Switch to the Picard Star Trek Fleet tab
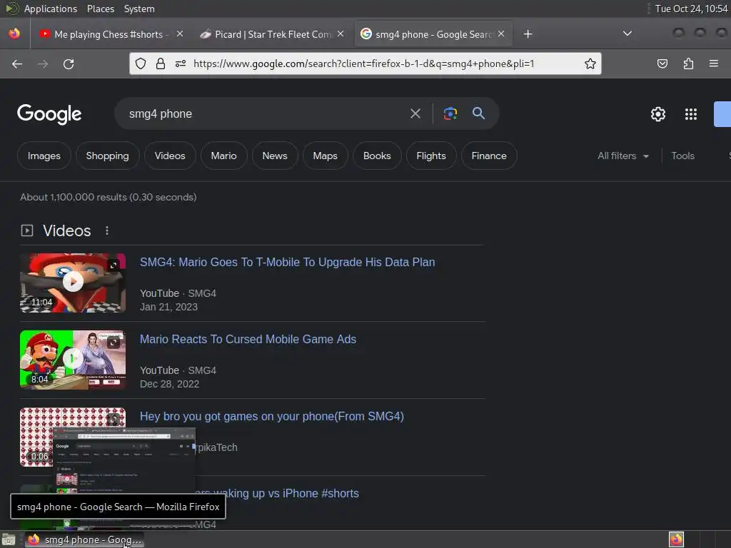Screen dimensions: 731x548 (273, 34)
